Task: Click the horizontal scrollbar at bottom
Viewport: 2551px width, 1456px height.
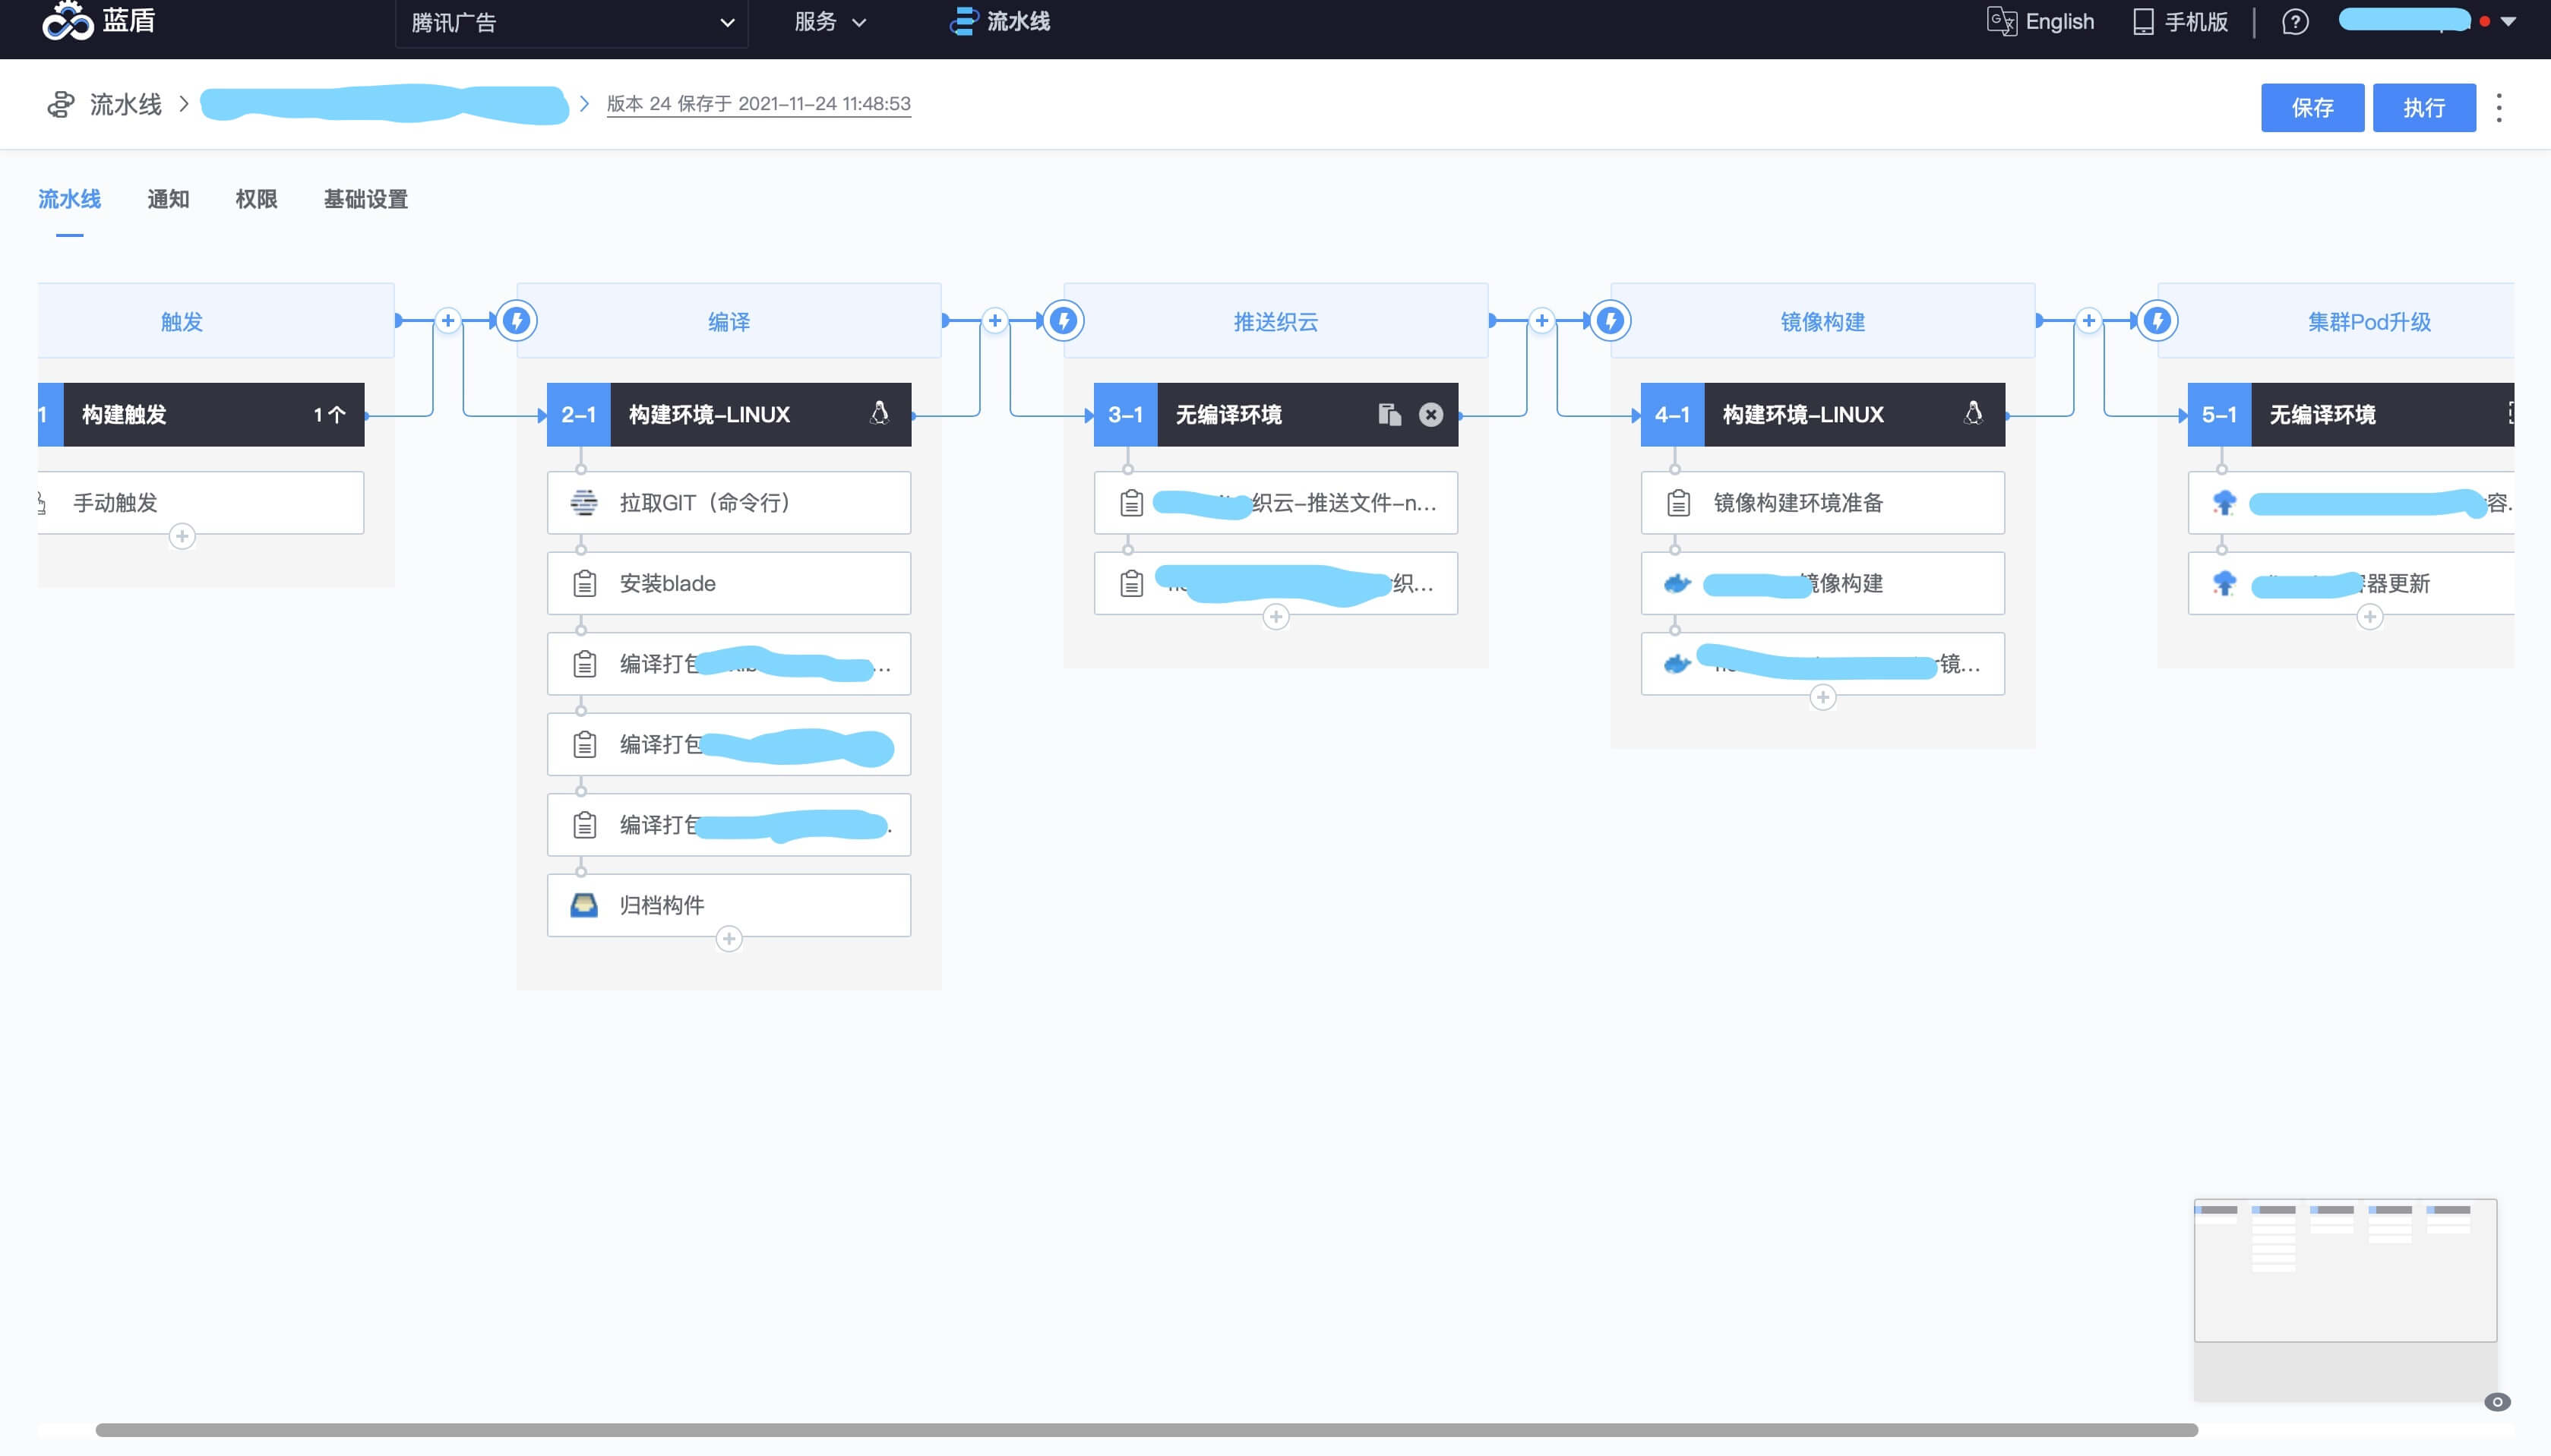Action: click(1146, 1430)
